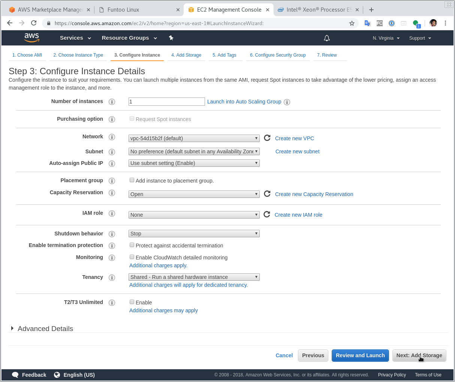
Task: Open the Tenancy dropdown
Action: pos(194,277)
